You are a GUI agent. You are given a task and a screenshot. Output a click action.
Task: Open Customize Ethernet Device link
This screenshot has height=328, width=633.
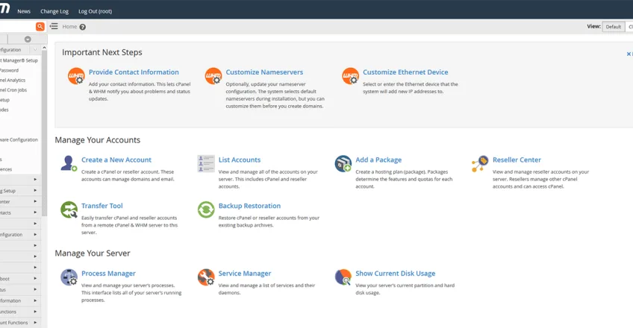[x=405, y=72]
